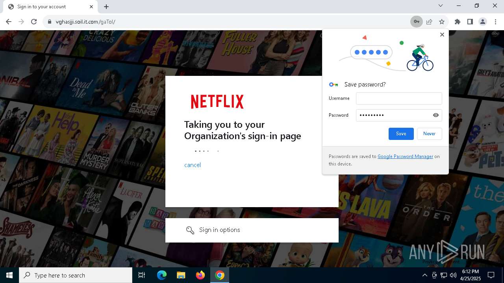Reload the current page
Viewport: 504px width, 283px height.
point(34,22)
